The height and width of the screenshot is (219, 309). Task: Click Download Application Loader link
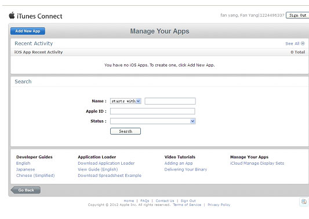click(x=106, y=163)
